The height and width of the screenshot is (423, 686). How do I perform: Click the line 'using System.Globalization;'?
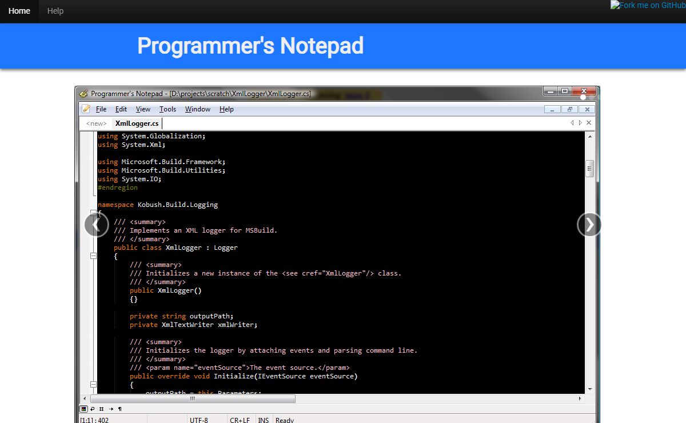pos(151,136)
